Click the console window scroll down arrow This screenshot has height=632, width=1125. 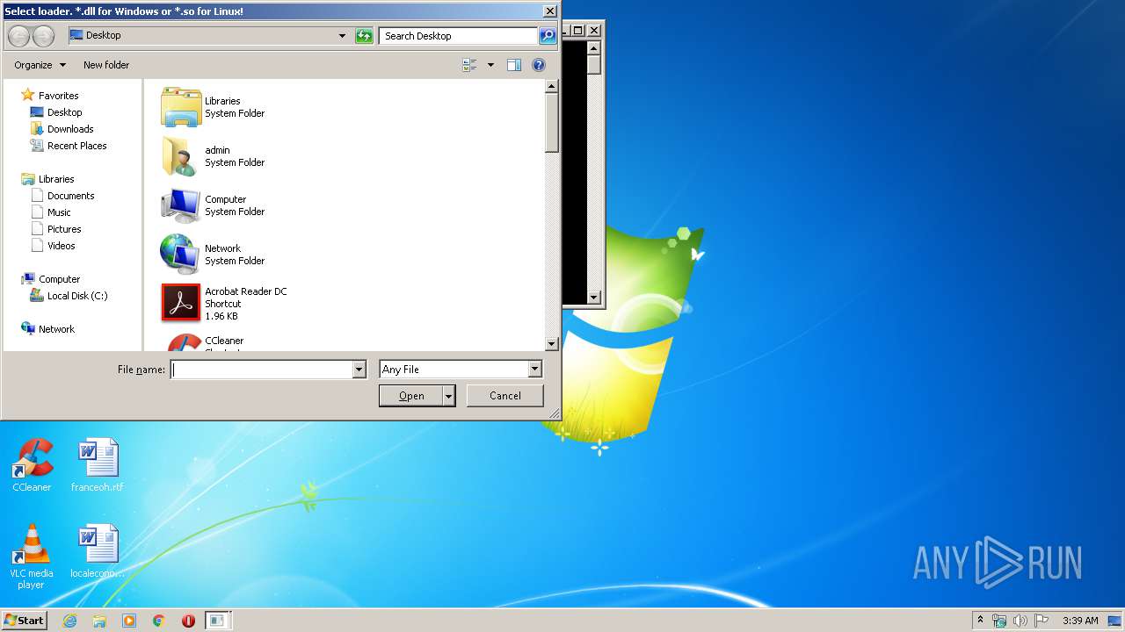594,298
